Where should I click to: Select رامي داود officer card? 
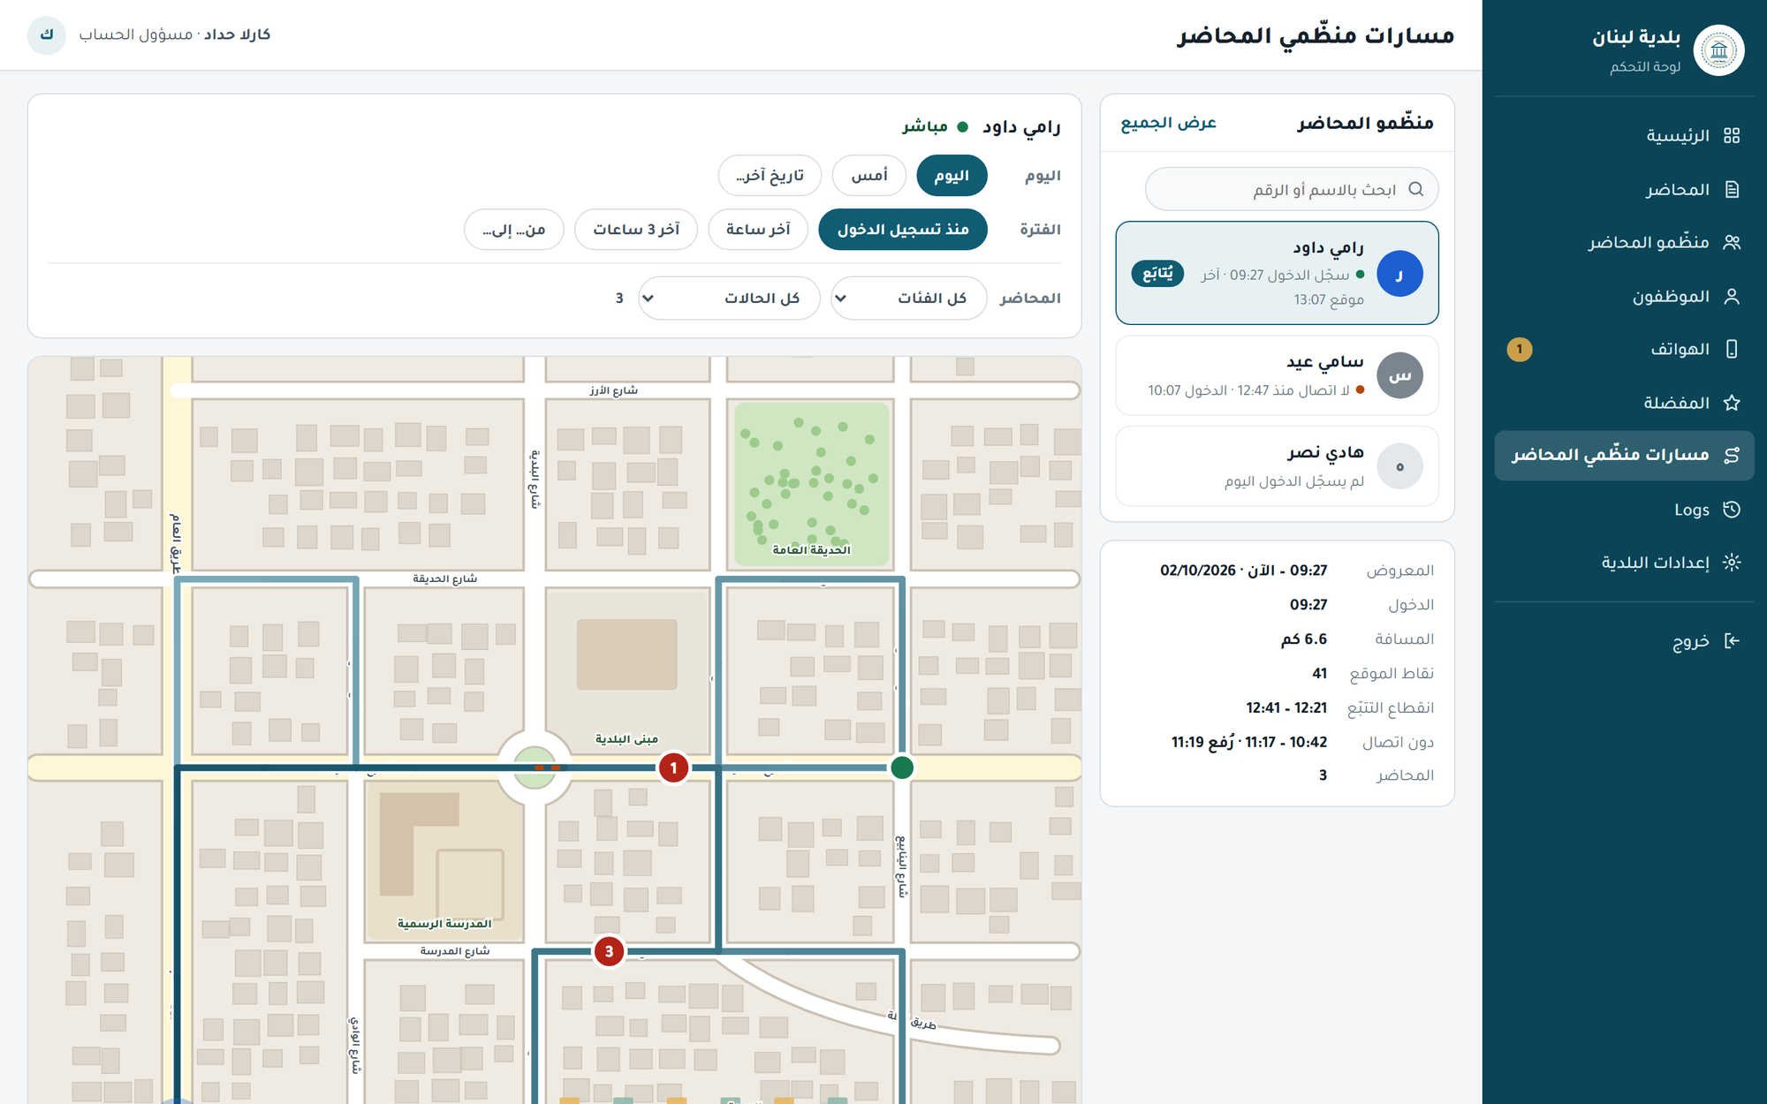click(x=1277, y=273)
